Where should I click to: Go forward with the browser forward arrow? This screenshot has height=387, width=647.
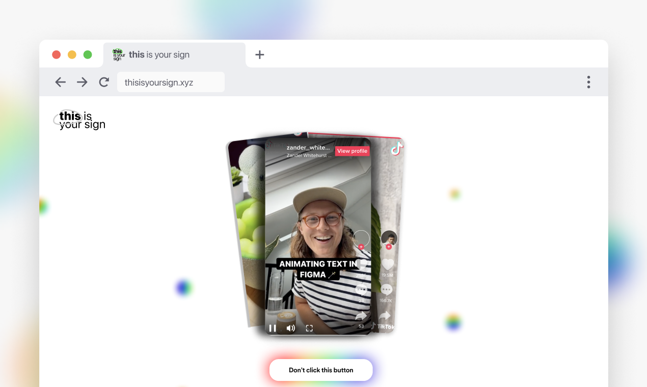point(82,82)
